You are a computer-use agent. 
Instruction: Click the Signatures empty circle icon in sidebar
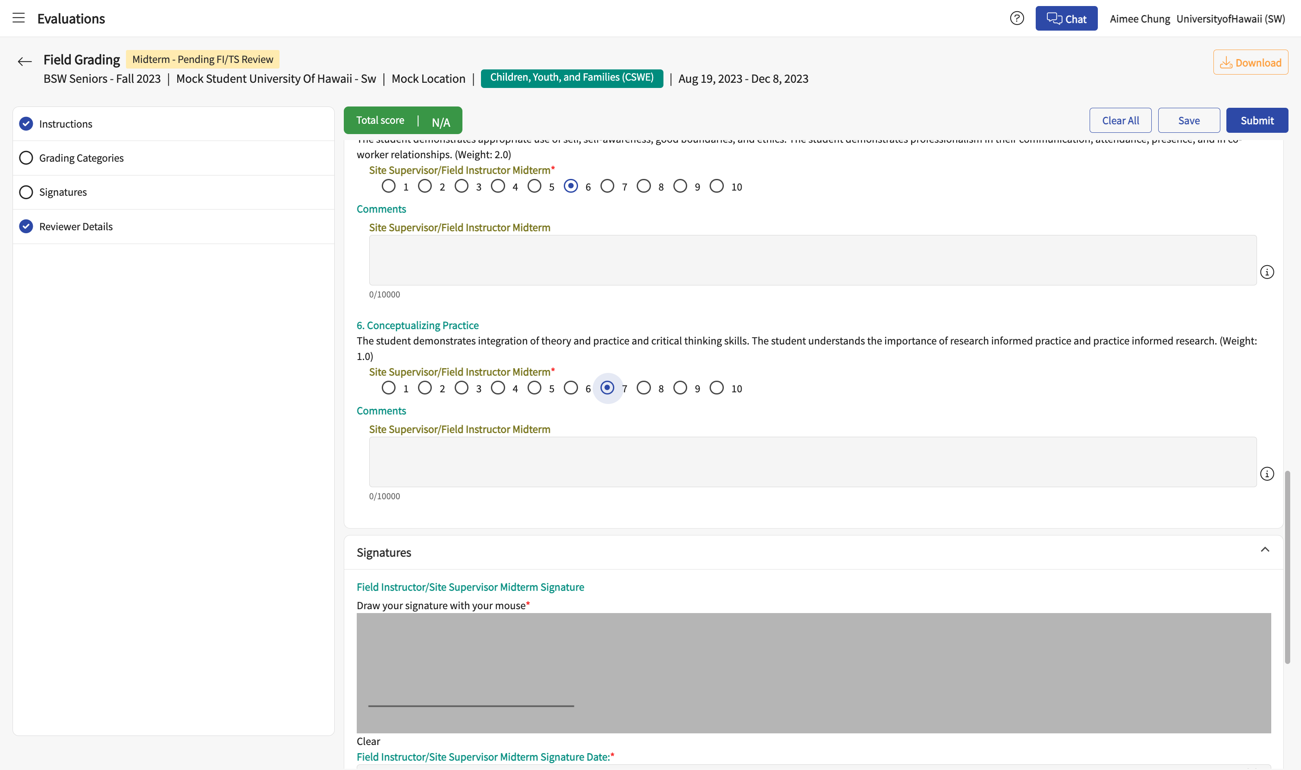point(26,192)
